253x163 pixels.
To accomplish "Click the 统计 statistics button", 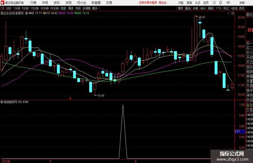I will 203,8.
